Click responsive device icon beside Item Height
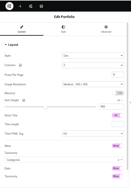Image resolution: width=131 pixels, height=188 pixels. pyautogui.click(x=24, y=100)
